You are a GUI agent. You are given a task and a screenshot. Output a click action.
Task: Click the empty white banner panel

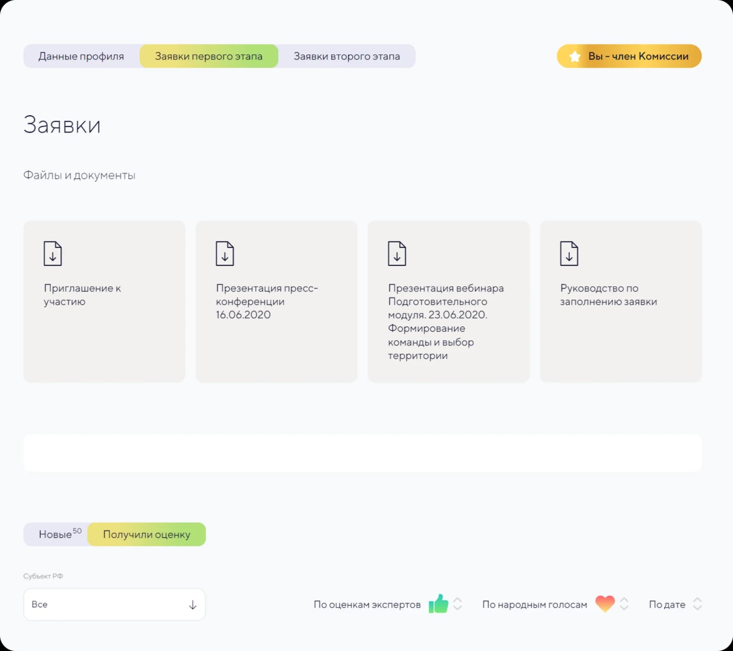click(x=362, y=453)
